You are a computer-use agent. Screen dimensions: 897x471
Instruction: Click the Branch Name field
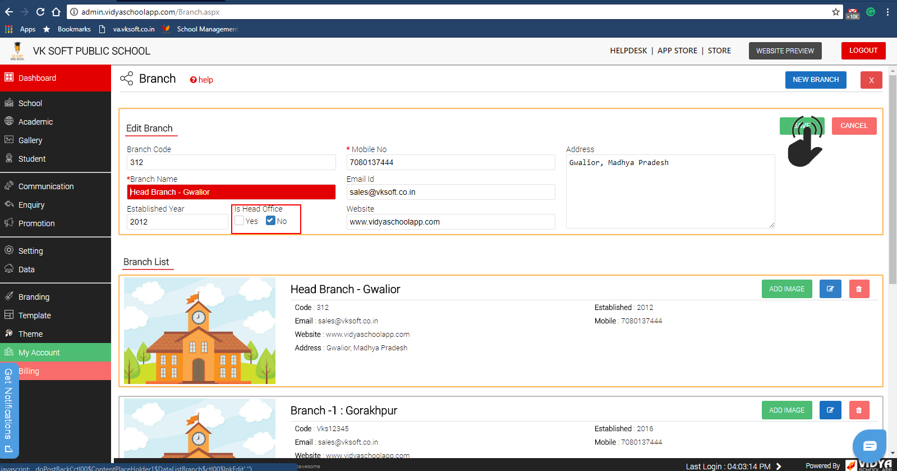pos(231,192)
